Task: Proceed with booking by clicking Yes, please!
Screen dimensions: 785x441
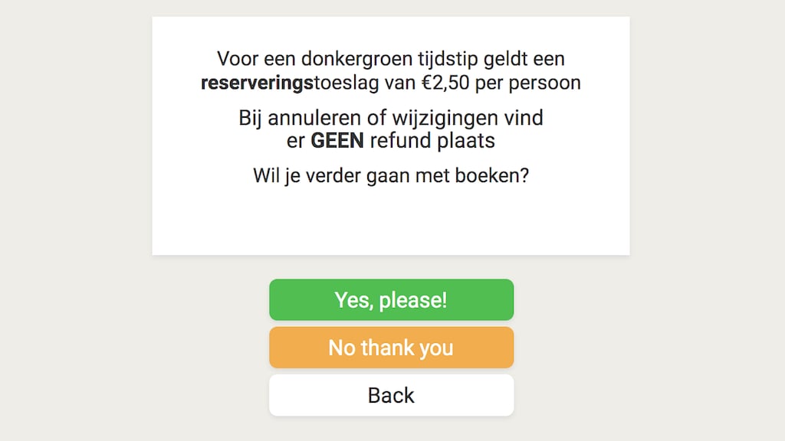Action: [391, 299]
